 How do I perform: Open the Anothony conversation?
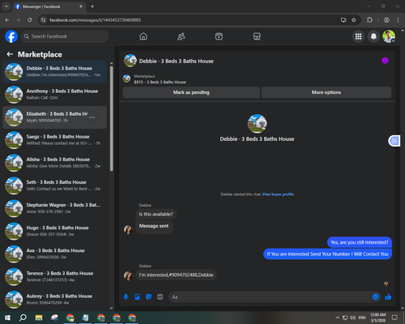[54, 95]
